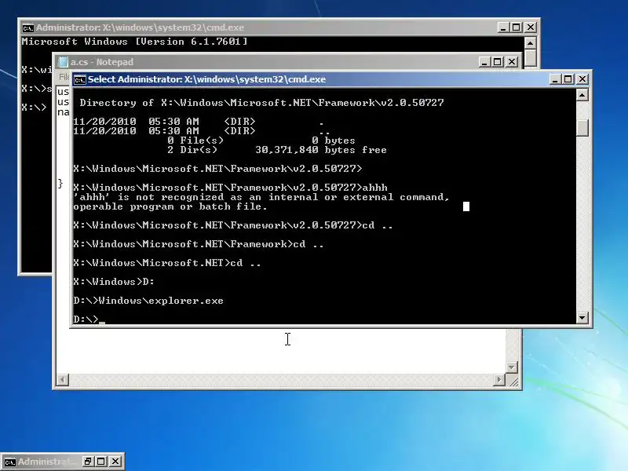628x471 pixels.
Task: Click Notepad horizontal scroll left arrow
Action: click(x=63, y=379)
